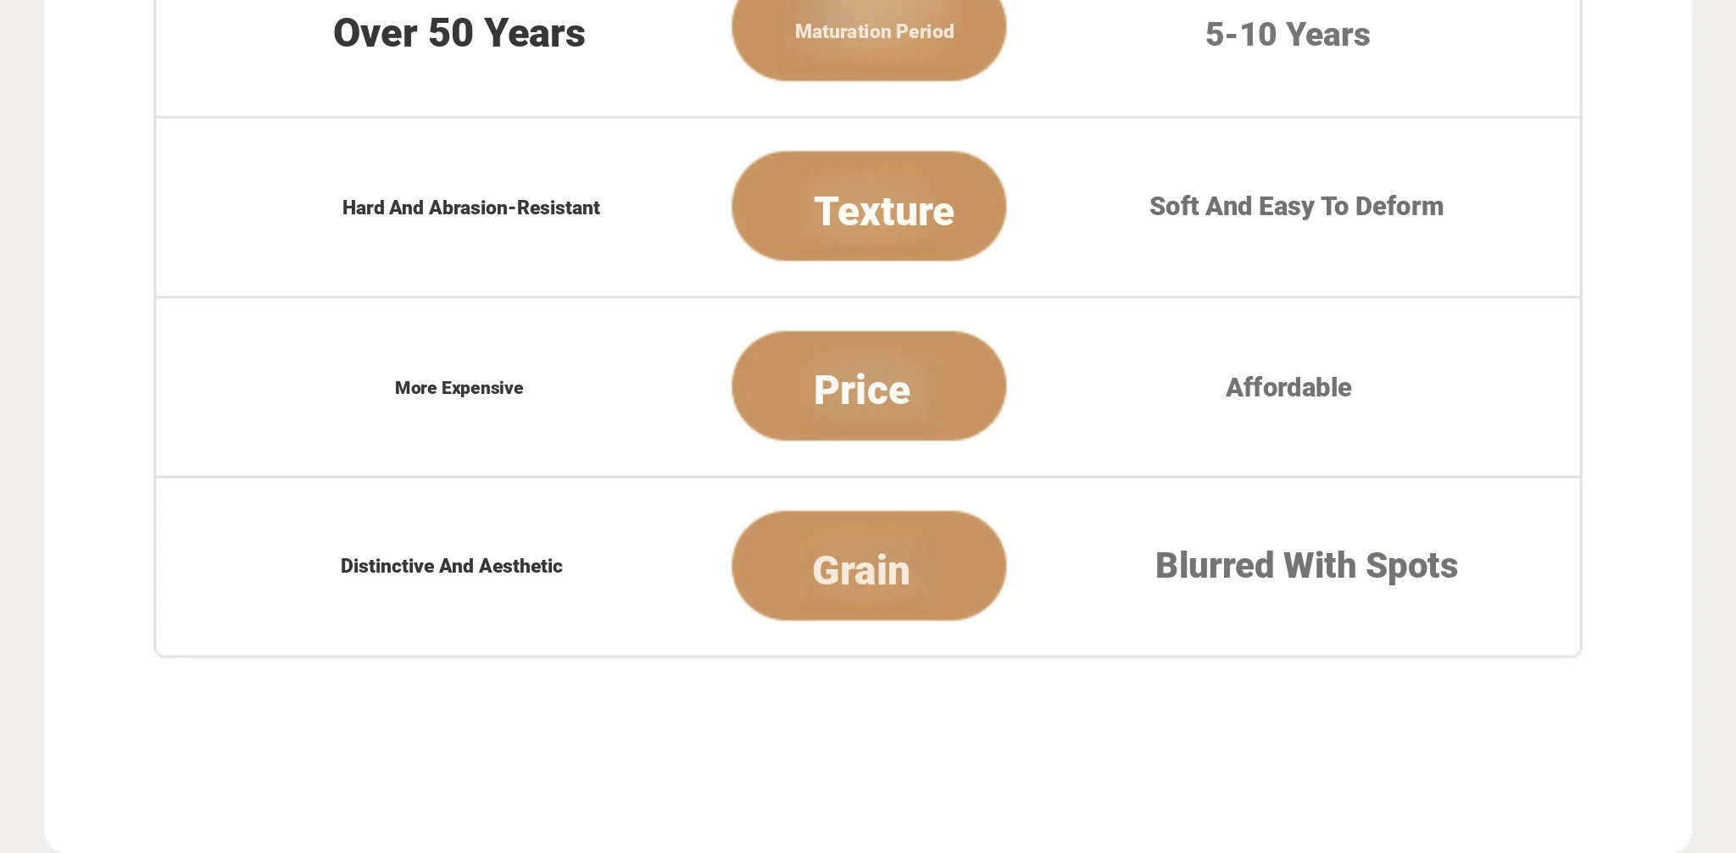Click the gray page margin on the left
1736x853 pixels.
click(21, 424)
